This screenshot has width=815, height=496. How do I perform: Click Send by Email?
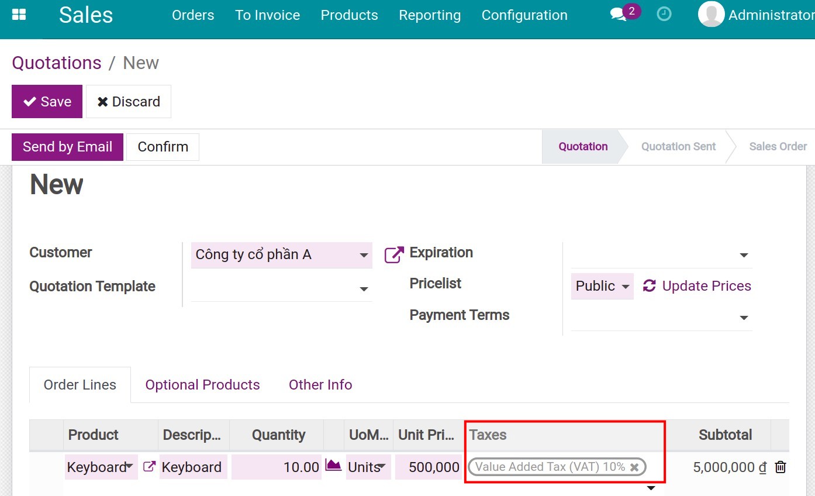click(x=67, y=147)
